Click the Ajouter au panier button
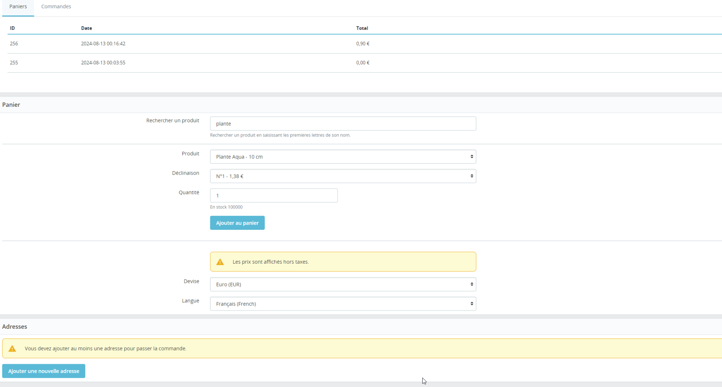 coord(237,223)
